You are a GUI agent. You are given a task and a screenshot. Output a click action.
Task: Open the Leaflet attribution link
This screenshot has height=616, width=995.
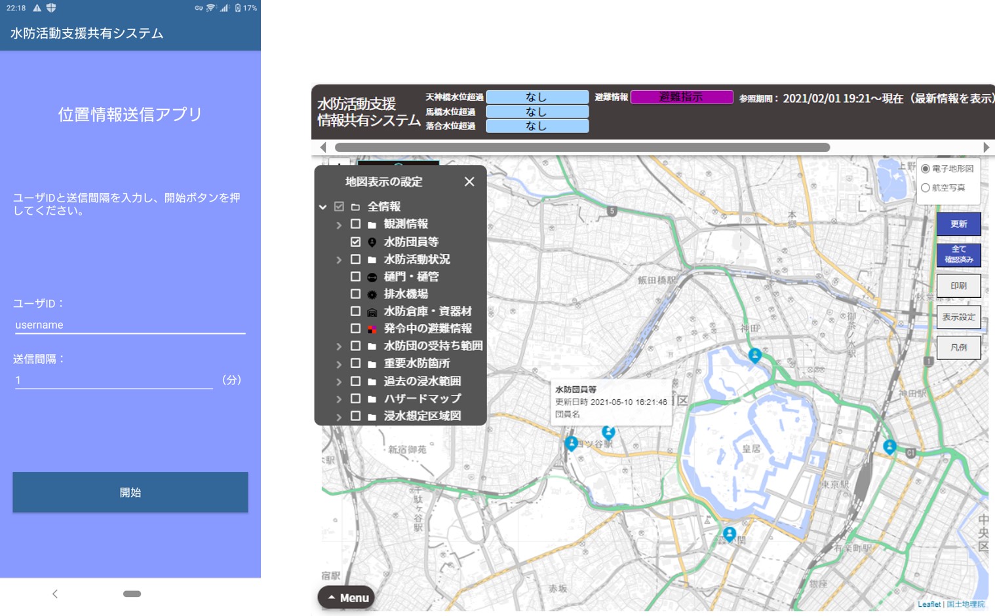[929, 604]
